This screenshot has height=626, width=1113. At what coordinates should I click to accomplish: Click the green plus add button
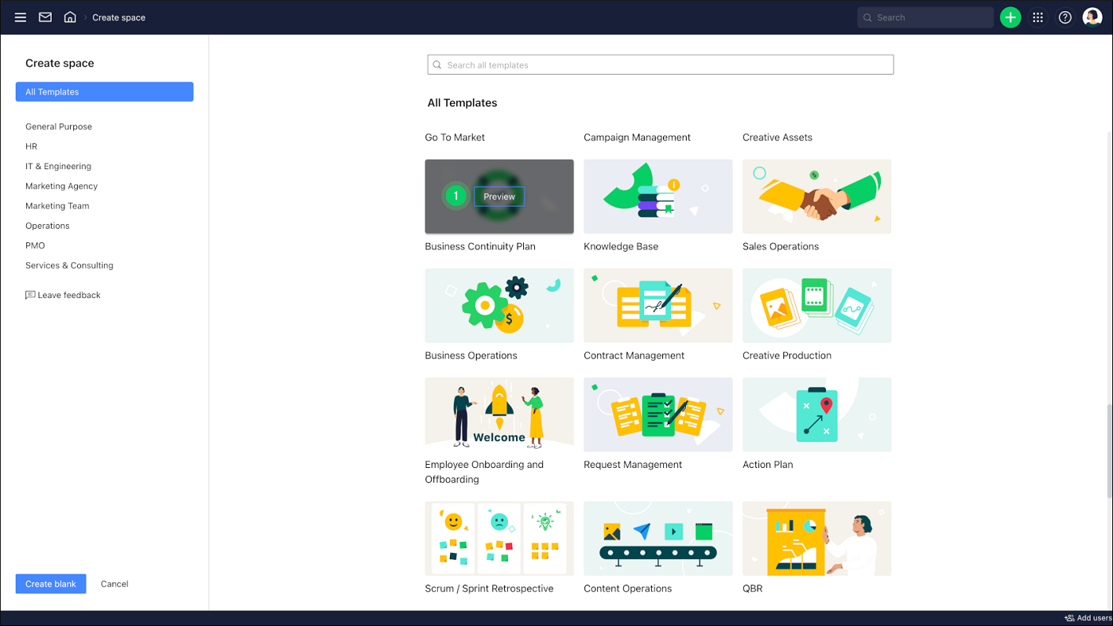[x=1010, y=17]
